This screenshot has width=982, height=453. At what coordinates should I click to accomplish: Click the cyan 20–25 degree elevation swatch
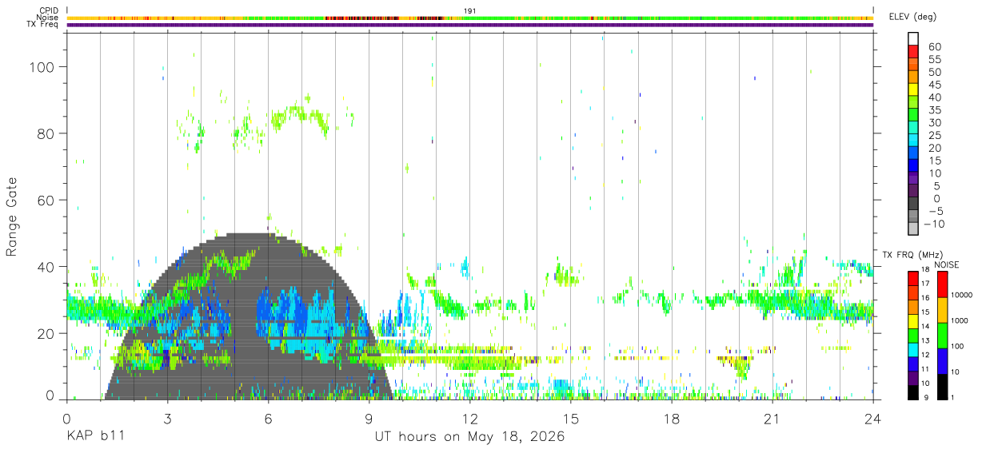coord(913,141)
